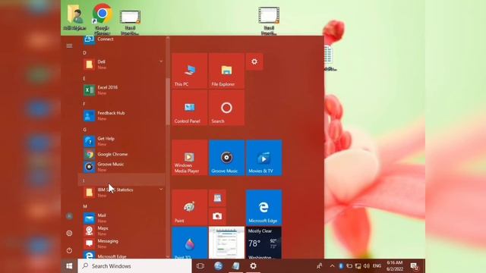Open the small Camera tile
This screenshot has height=273, width=486.
tap(217, 216)
